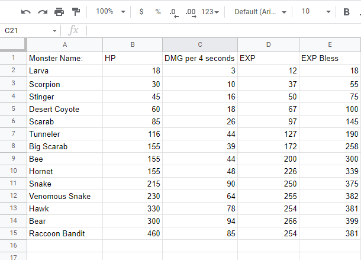The image size is (361, 260).
Task: Click Raccoon Bandit's HP value 460
Action: click(133, 233)
